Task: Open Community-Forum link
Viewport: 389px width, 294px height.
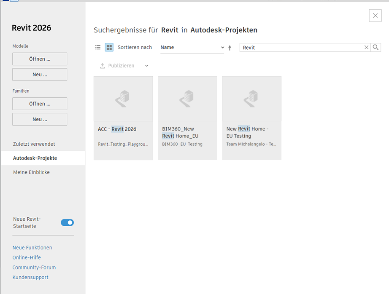Action: click(34, 267)
